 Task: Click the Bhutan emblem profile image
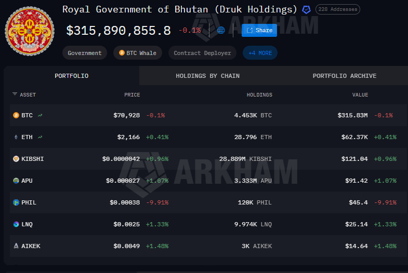pyautogui.click(x=29, y=31)
